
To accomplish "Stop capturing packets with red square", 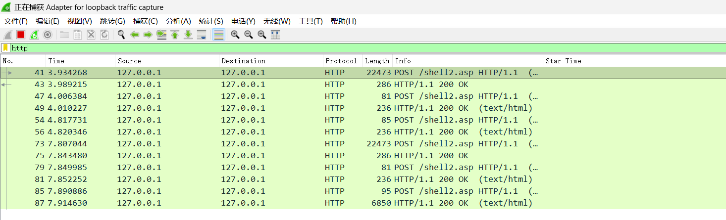I will point(21,35).
